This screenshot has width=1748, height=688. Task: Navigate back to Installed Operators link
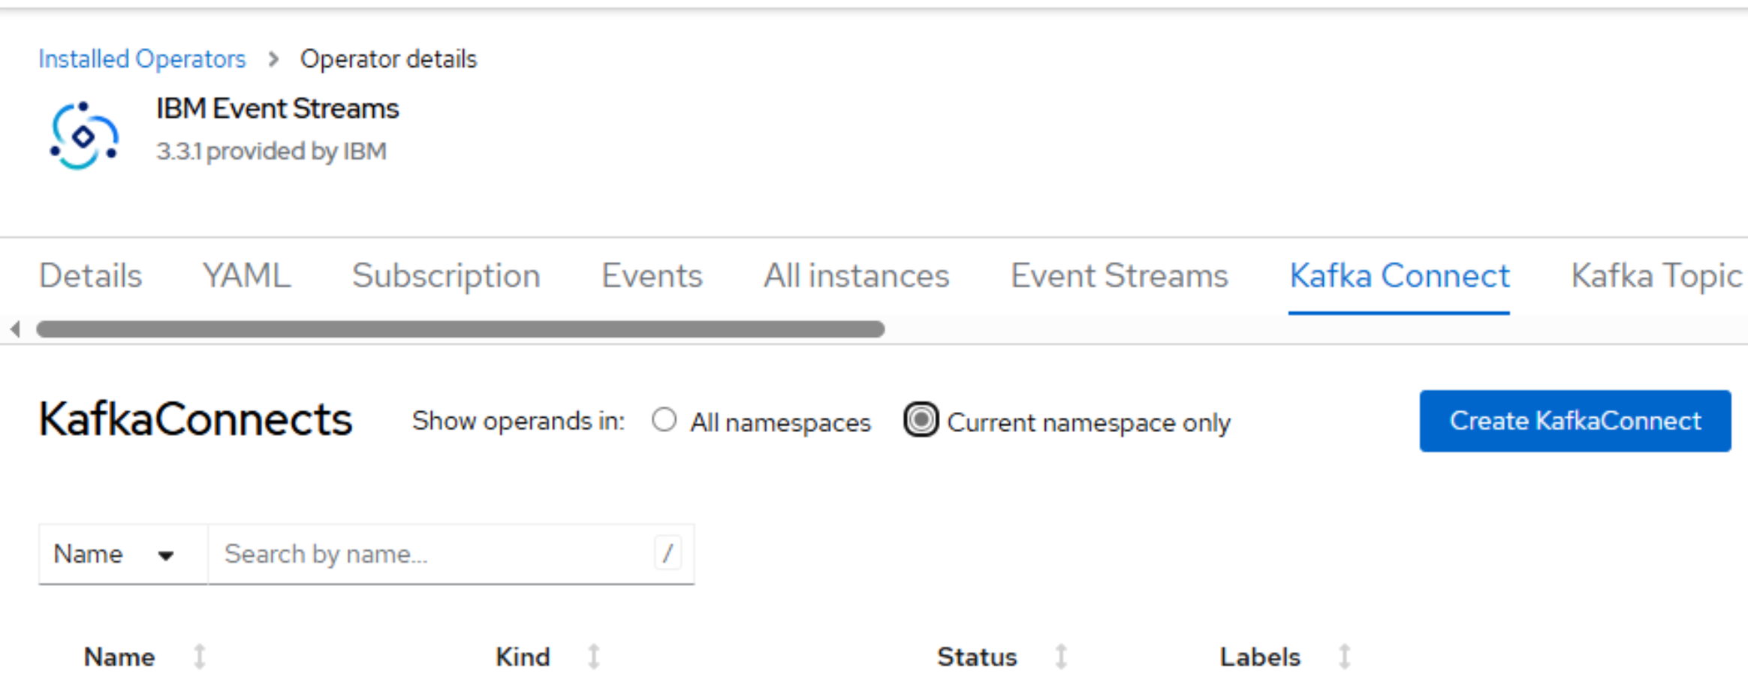coord(142,59)
